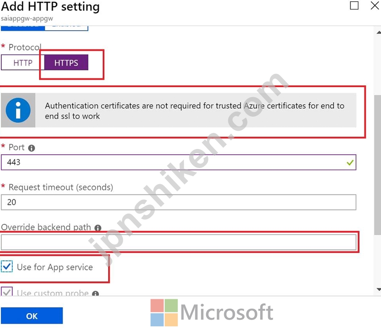The image size is (381, 329).
Task: Click the blue information icon in banner
Action: (x=18, y=110)
